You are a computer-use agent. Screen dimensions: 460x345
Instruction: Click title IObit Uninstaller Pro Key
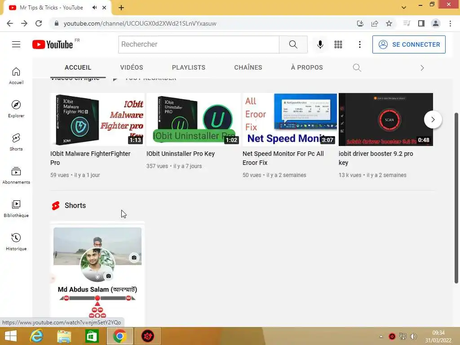[x=181, y=154]
